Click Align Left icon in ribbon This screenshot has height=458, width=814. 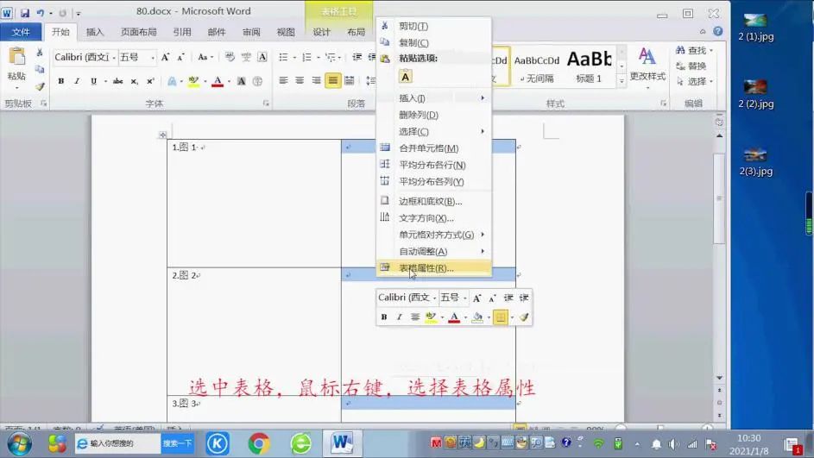(x=283, y=80)
